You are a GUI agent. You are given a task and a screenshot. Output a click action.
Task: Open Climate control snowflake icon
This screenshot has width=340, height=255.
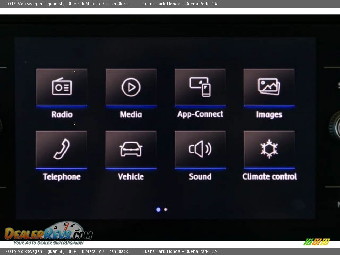coord(269,149)
